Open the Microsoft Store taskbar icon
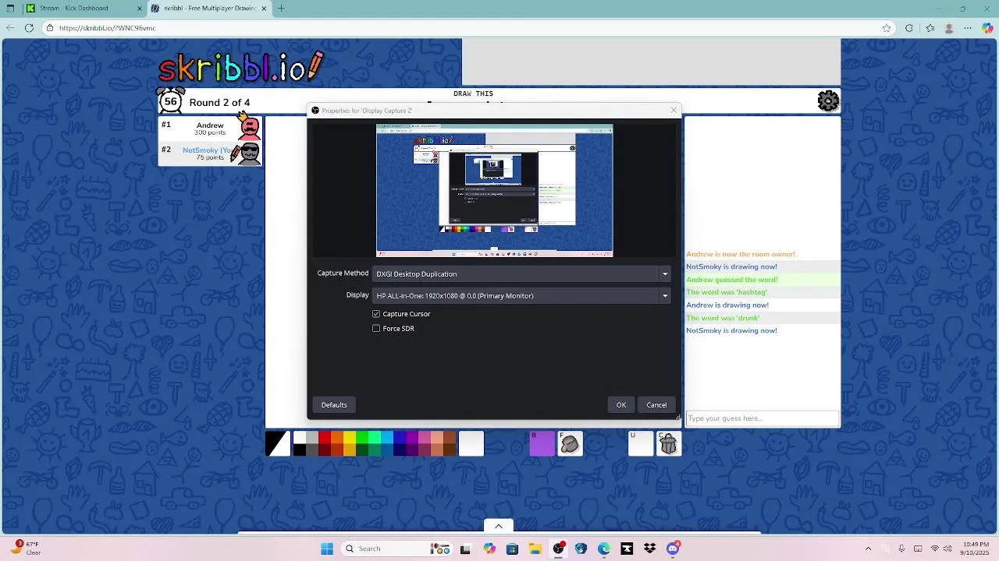 [x=512, y=549]
